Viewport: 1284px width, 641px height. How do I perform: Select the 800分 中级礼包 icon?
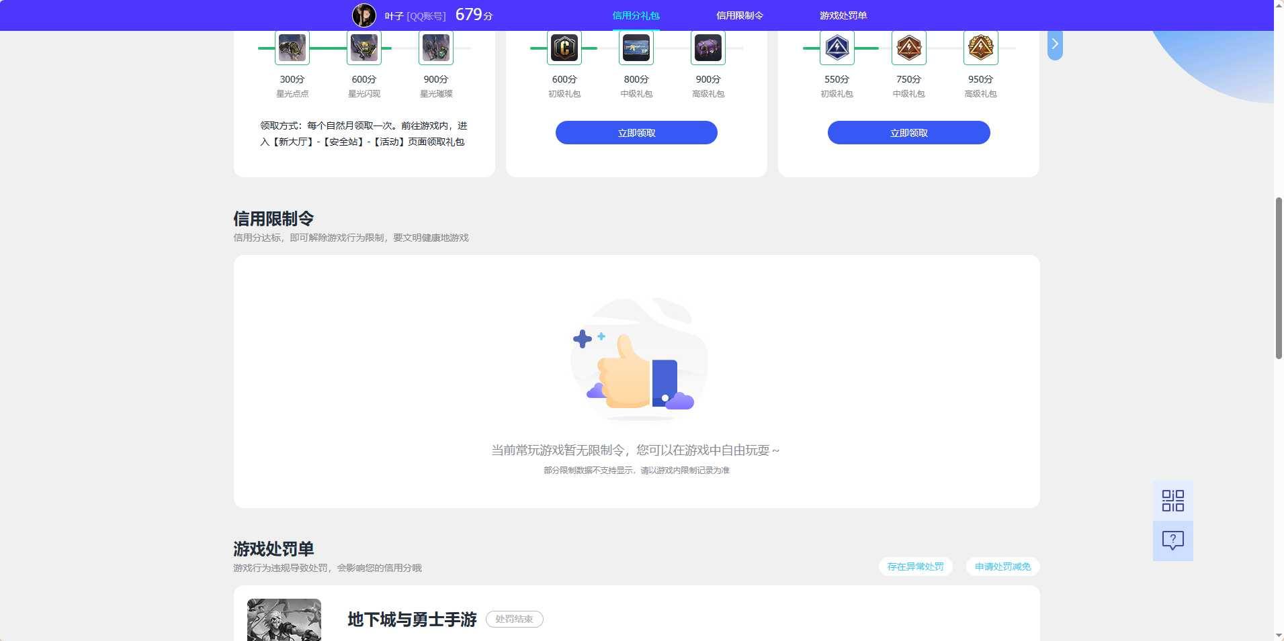[x=636, y=48]
